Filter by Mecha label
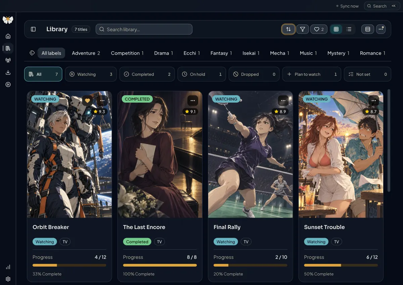 point(280,53)
